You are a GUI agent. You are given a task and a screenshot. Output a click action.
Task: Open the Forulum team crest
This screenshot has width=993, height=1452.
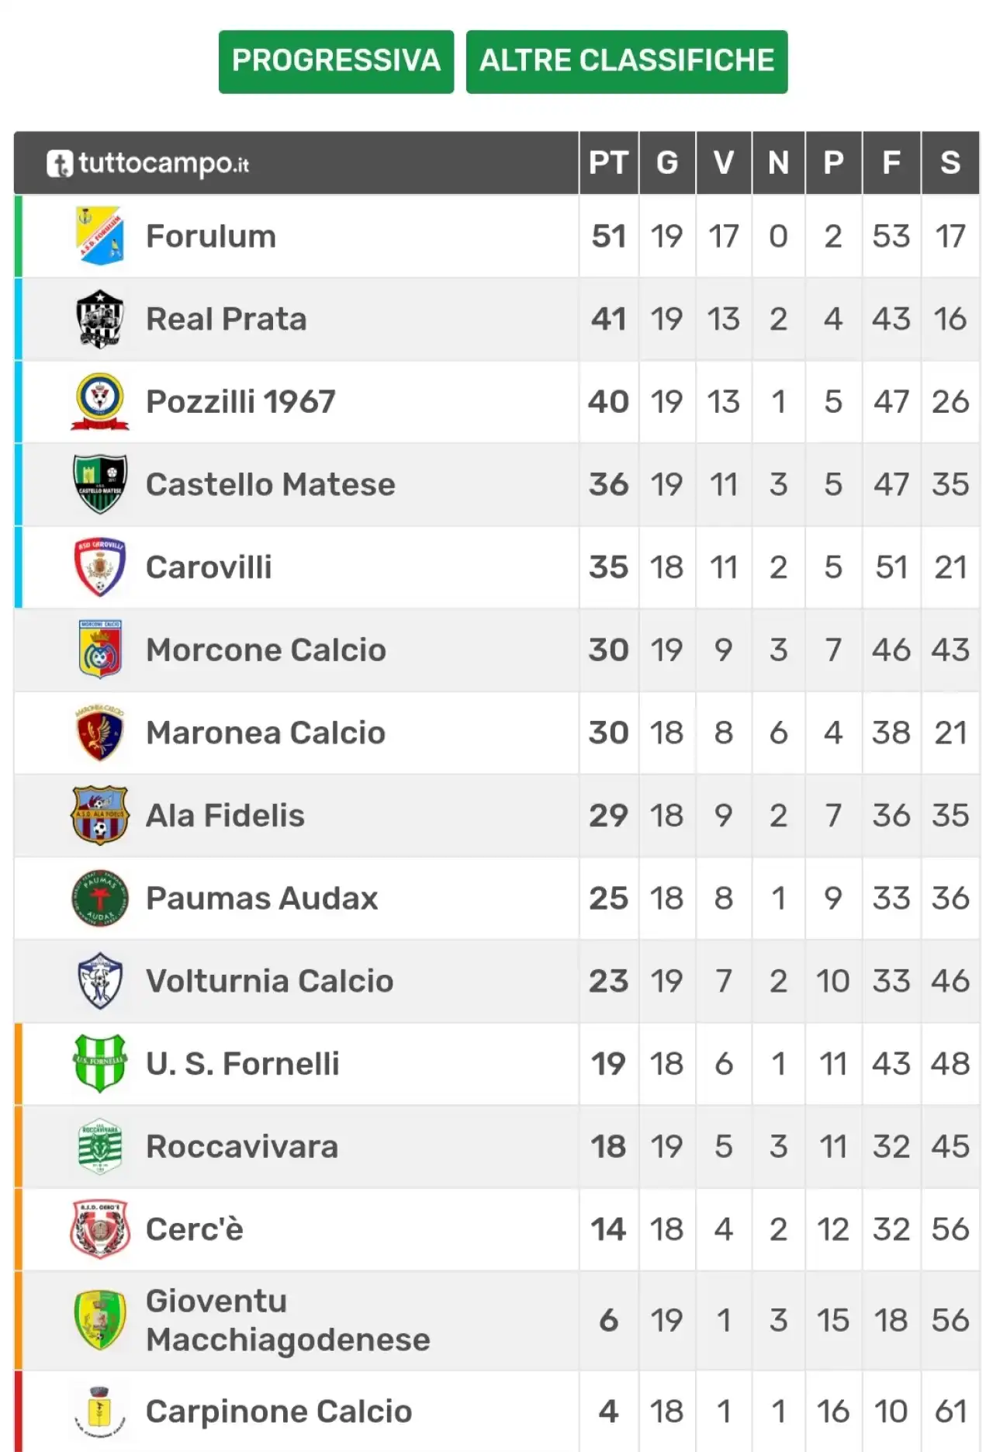(100, 236)
